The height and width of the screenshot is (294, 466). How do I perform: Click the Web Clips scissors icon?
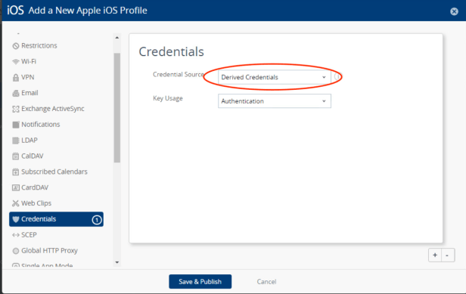pos(15,203)
